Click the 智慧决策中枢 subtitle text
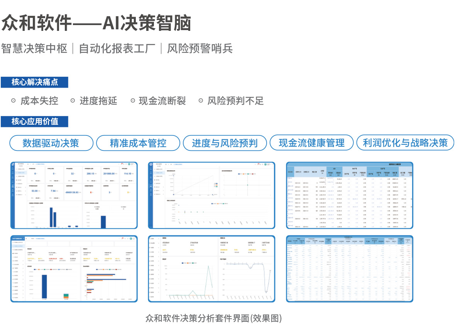463x333 pixels. pos(34,49)
